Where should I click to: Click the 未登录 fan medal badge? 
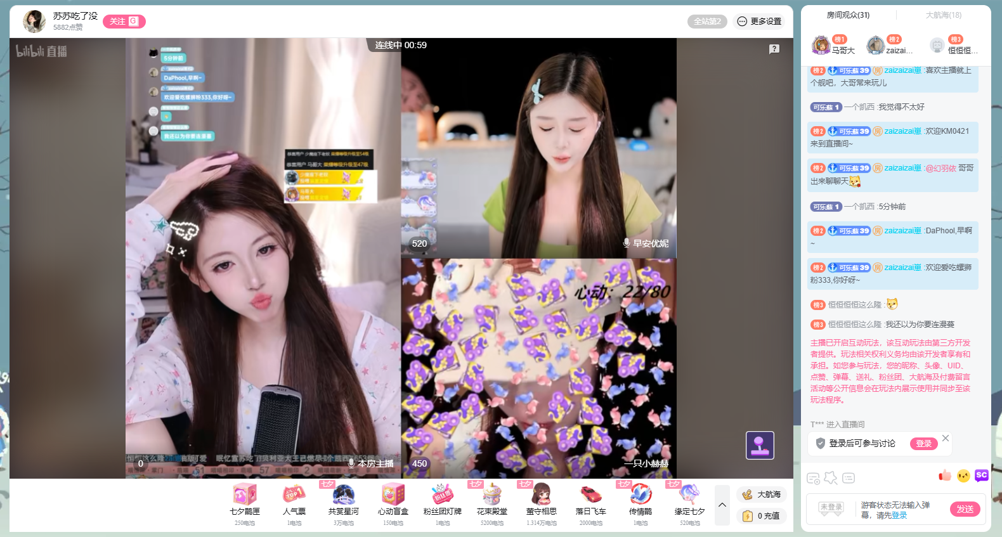point(831,508)
